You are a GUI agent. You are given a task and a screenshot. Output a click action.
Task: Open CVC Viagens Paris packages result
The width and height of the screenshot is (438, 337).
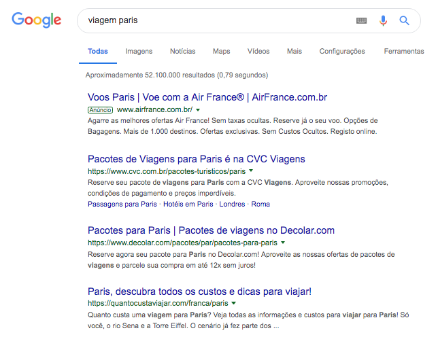click(x=197, y=159)
